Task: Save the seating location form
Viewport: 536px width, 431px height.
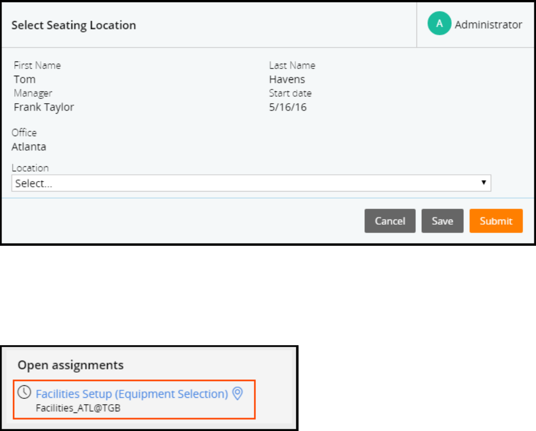Action: [x=442, y=221]
